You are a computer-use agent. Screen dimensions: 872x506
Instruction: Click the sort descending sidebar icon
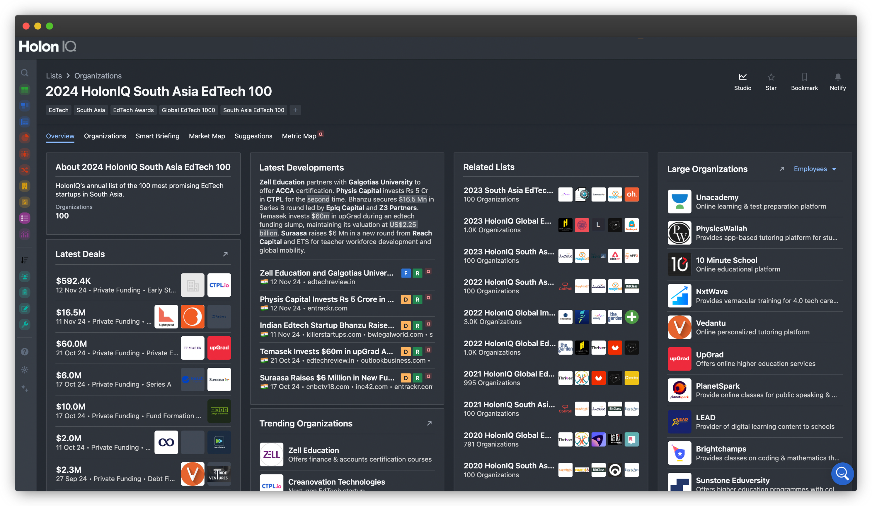[25, 260]
